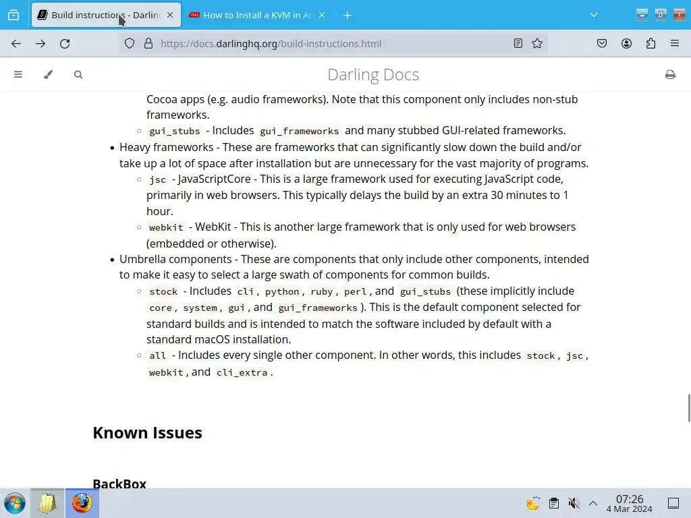Reload the current page
The image size is (691, 518).
point(65,44)
